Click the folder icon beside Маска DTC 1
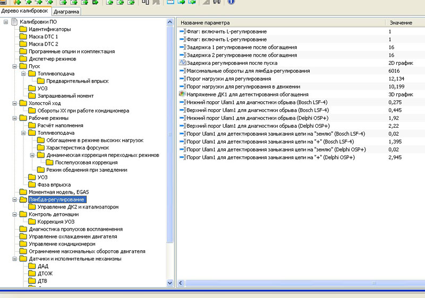The height and width of the screenshot is (298, 425). (x=23, y=37)
